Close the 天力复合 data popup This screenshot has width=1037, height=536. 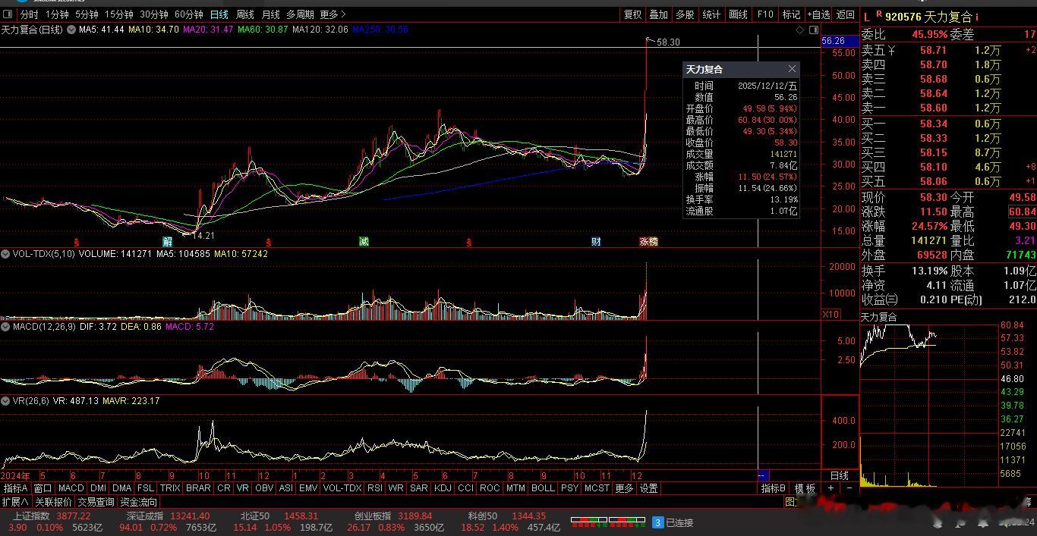(792, 69)
